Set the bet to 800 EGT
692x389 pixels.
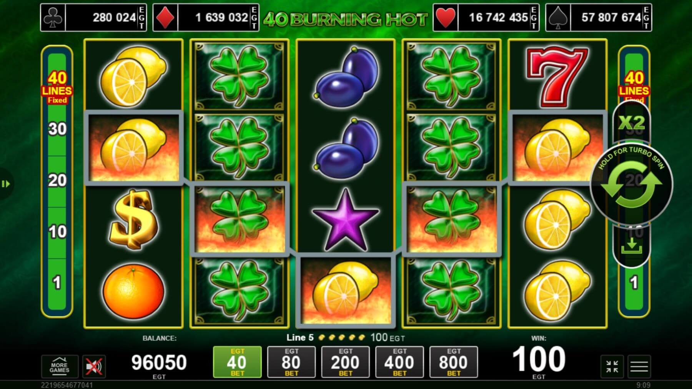pos(454,362)
